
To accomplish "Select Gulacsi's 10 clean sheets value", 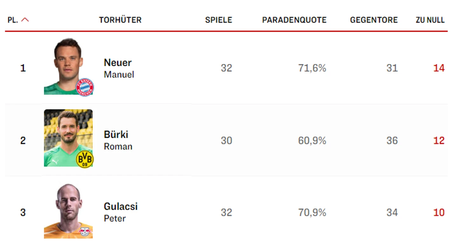I will point(439,212).
